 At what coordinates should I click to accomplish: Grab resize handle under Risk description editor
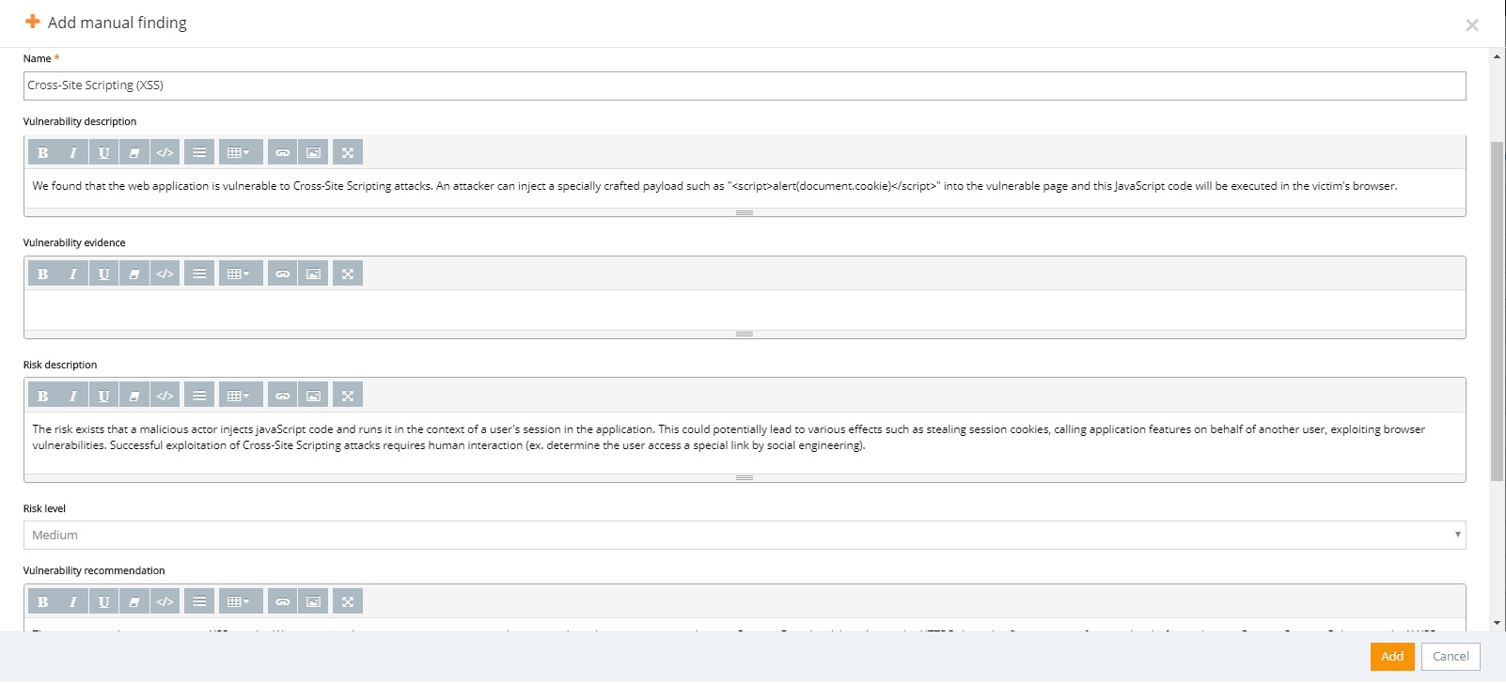(x=745, y=477)
